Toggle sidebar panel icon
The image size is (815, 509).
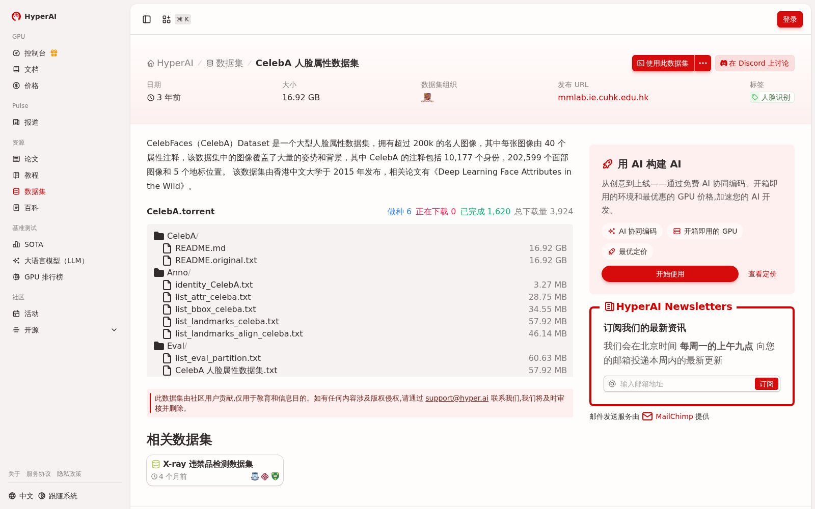(147, 19)
